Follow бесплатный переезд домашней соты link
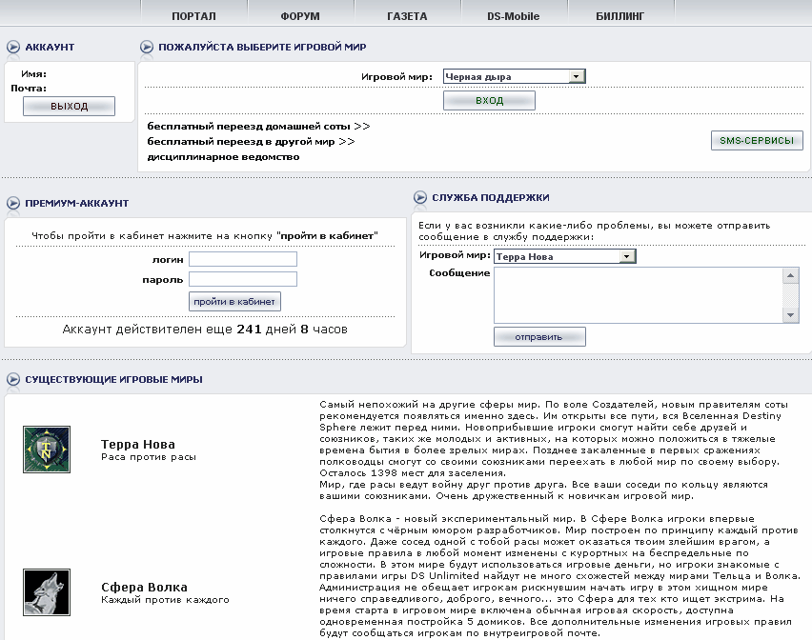Image resolution: width=812 pixels, height=640 pixels. pyautogui.click(x=258, y=127)
